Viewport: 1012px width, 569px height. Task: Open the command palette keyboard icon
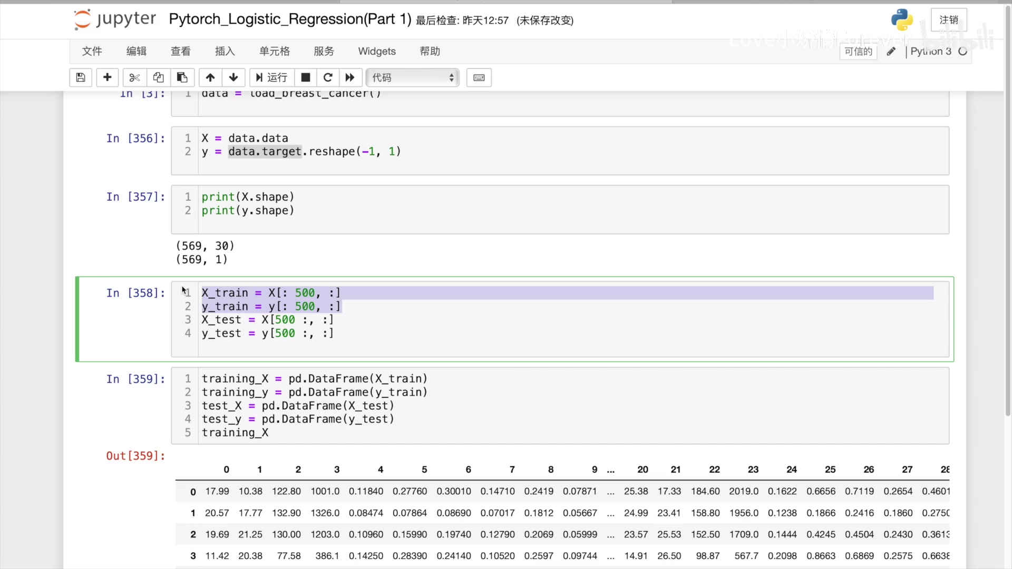point(479,77)
